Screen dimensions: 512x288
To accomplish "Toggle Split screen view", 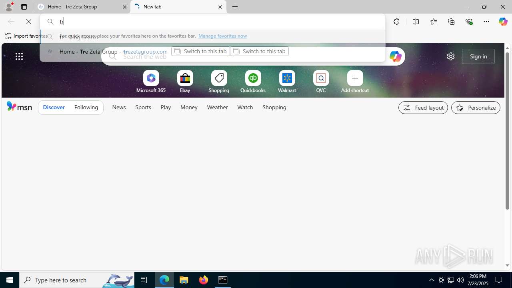I will pos(416,22).
